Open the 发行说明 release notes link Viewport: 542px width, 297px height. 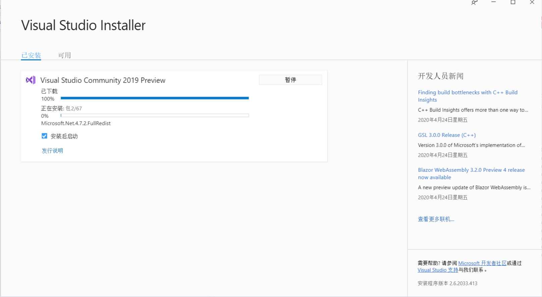point(52,151)
